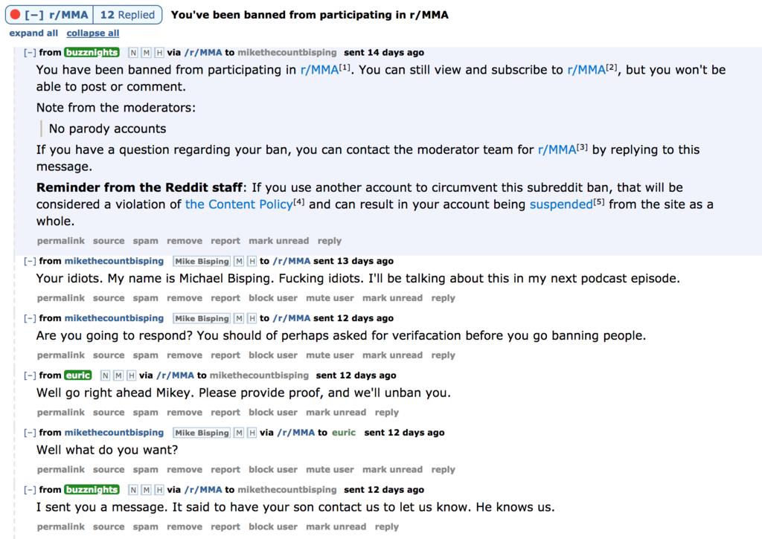Click the H icon next to euric's username
Image resolution: width=762 pixels, height=539 pixels.
[x=132, y=375]
